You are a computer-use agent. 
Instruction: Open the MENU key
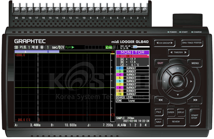195,63
